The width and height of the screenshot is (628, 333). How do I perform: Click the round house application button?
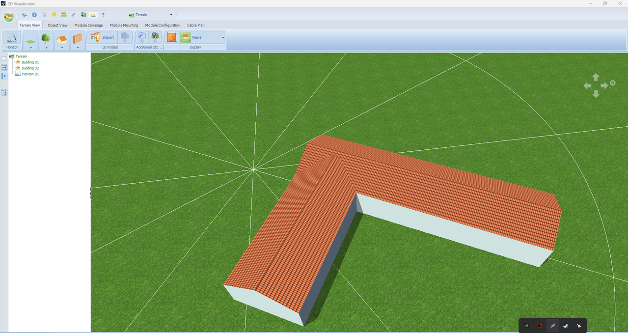tap(8, 17)
